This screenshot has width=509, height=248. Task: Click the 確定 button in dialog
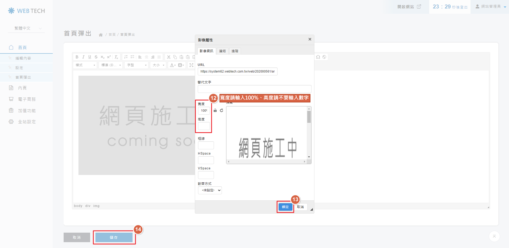coord(285,207)
